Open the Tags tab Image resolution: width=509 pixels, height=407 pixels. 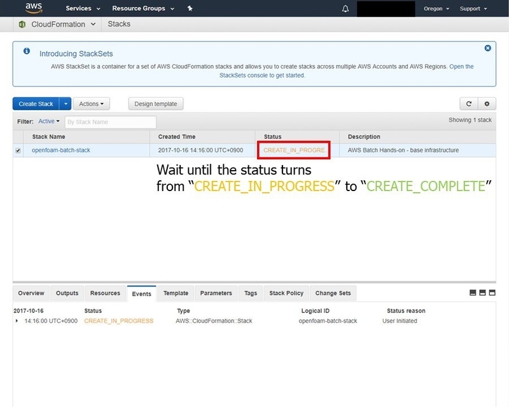coord(250,293)
